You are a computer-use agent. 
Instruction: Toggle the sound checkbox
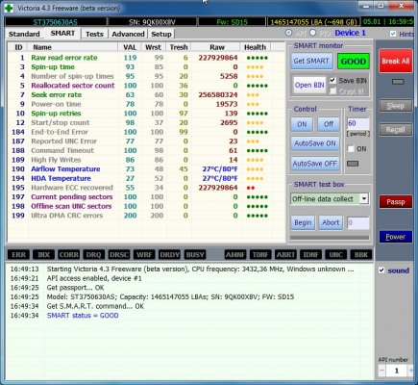(x=381, y=270)
